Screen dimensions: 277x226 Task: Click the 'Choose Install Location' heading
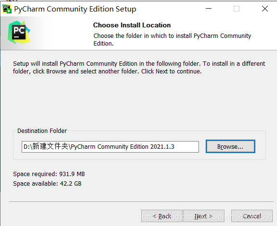pyautogui.click(x=132, y=25)
